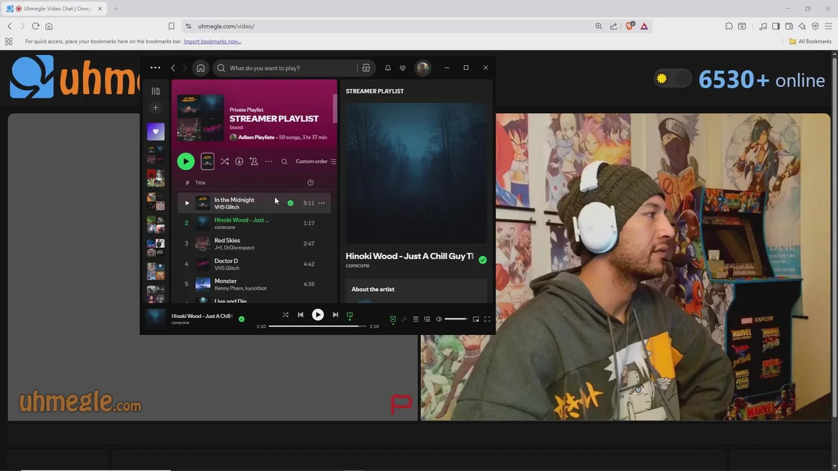Enable shuffle for the playlist header
Screen dimensions: 838x471
225,161
